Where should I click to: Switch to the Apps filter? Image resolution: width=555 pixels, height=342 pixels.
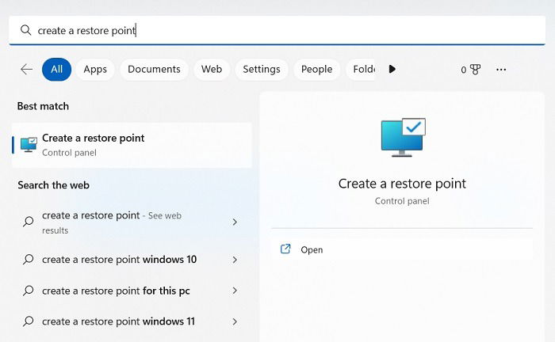(x=95, y=69)
